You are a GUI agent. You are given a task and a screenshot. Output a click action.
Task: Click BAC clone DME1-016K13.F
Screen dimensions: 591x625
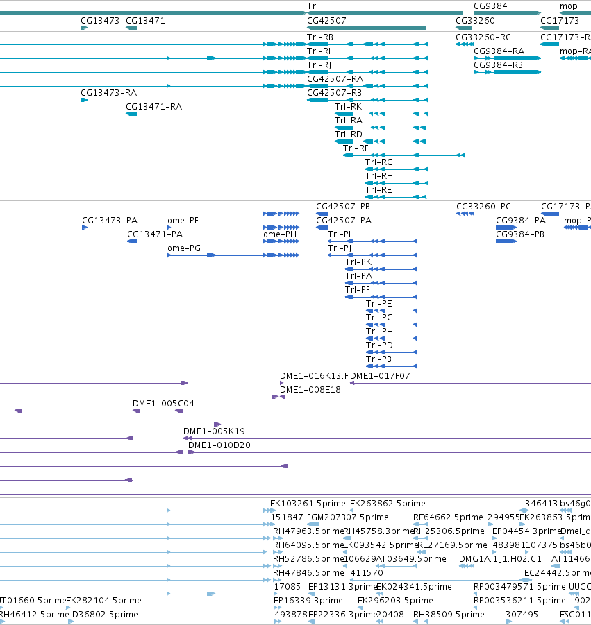coord(314,376)
